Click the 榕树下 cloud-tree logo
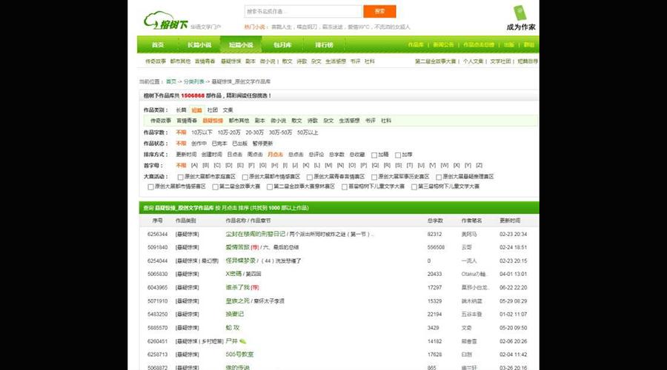 (166, 21)
